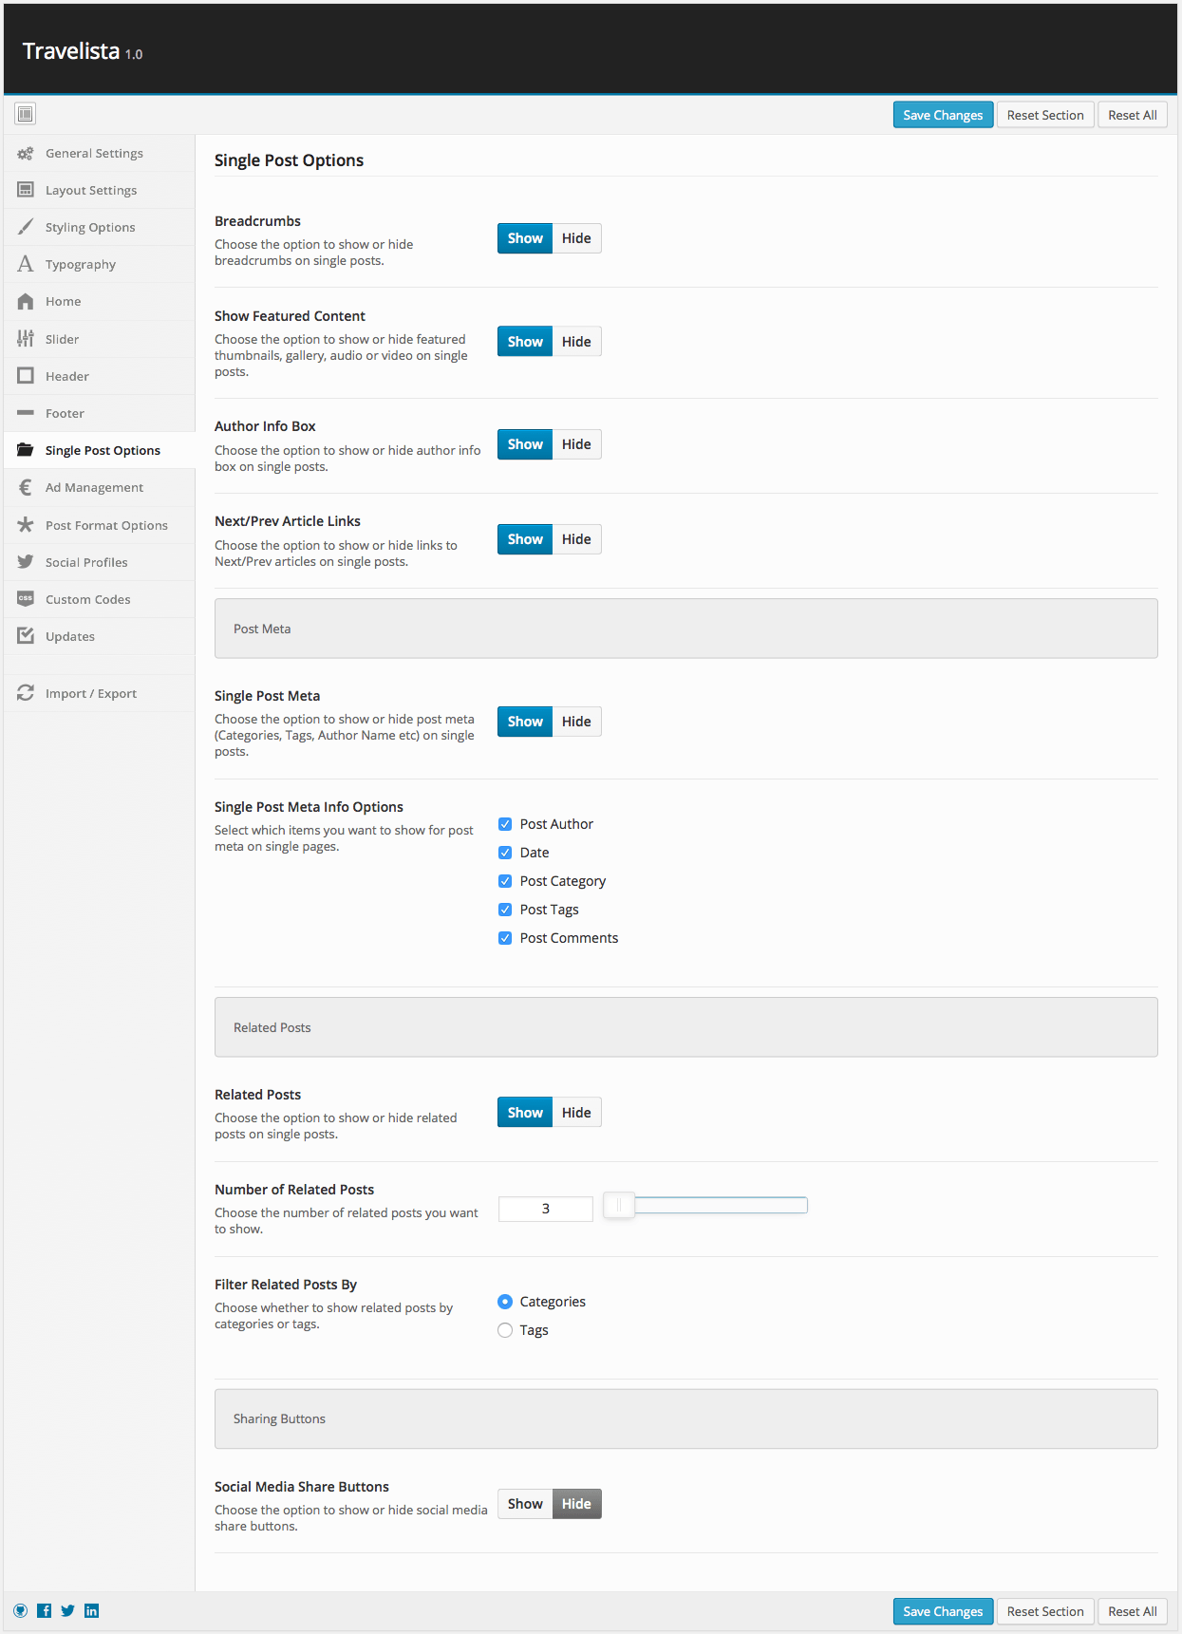Click the bottom Save Changes button

[943, 1611]
